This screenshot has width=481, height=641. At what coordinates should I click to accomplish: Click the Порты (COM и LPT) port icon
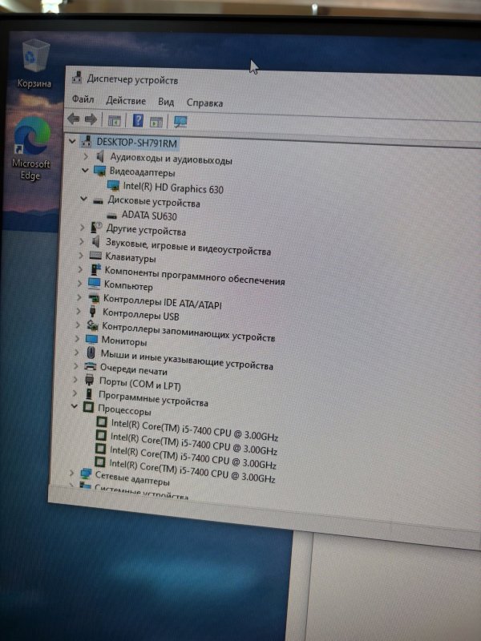tap(89, 380)
